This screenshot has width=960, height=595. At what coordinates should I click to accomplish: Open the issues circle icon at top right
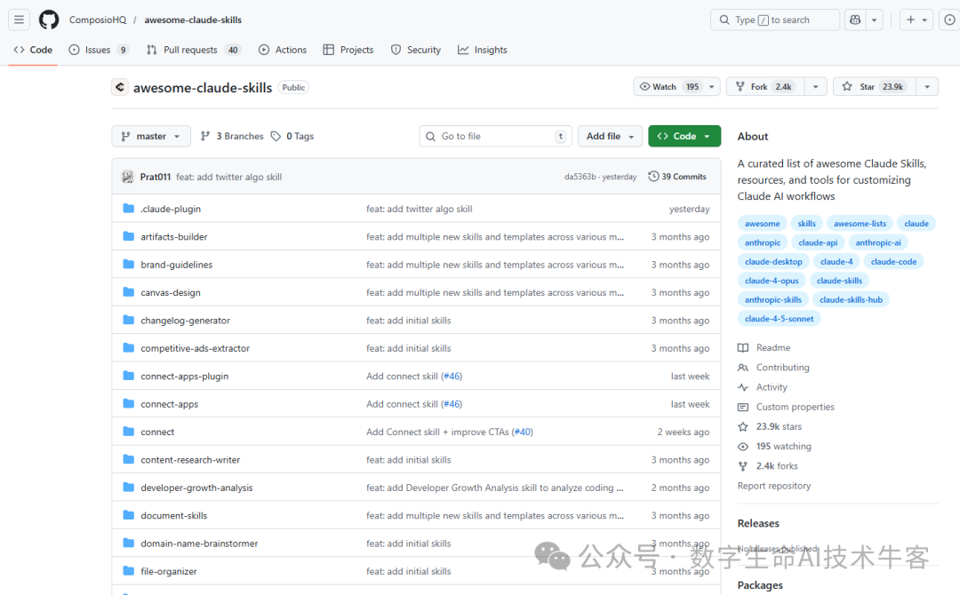coord(949,20)
